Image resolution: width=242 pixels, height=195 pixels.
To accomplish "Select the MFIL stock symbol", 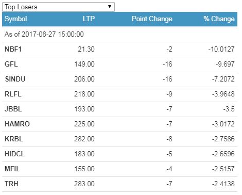I will coord(12,169).
